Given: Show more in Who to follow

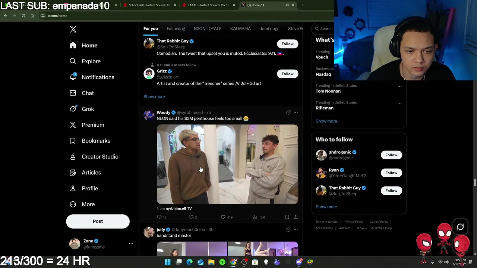Looking at the screenshot, I should [326, 207].
